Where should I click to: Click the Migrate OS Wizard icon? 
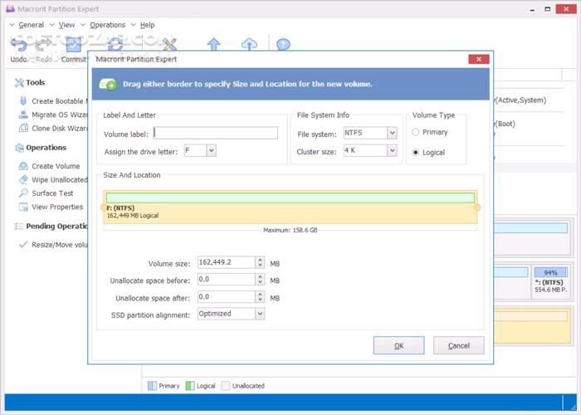click(x=23, y=115)
